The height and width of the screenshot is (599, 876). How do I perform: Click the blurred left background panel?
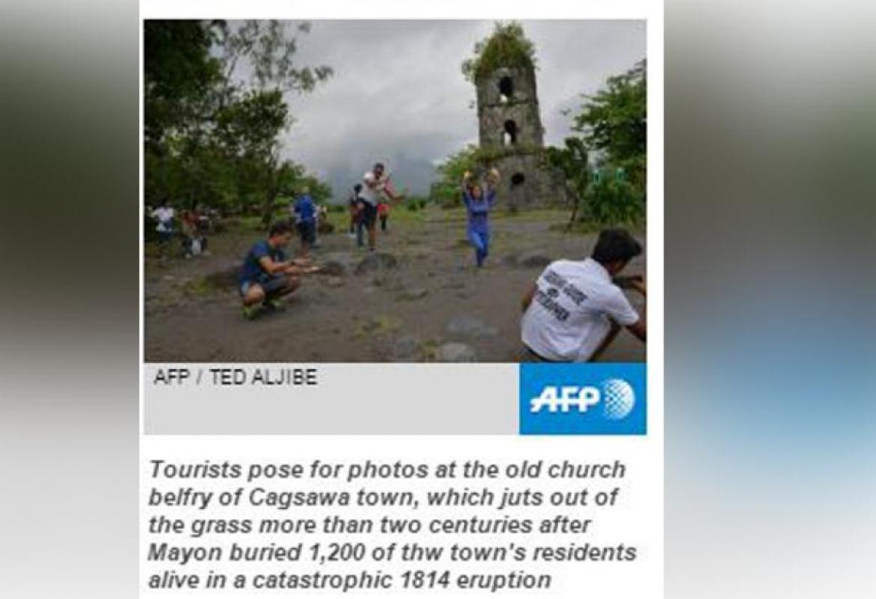[x=70, y=299]
